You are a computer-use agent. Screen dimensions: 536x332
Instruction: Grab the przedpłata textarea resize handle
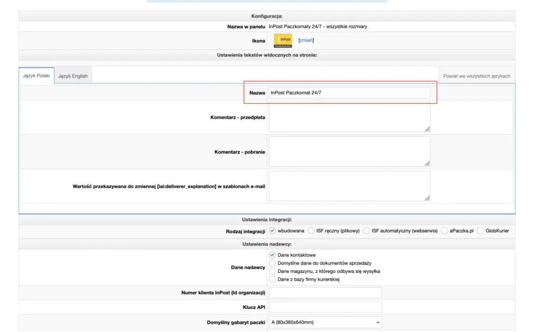click(427, 129)
